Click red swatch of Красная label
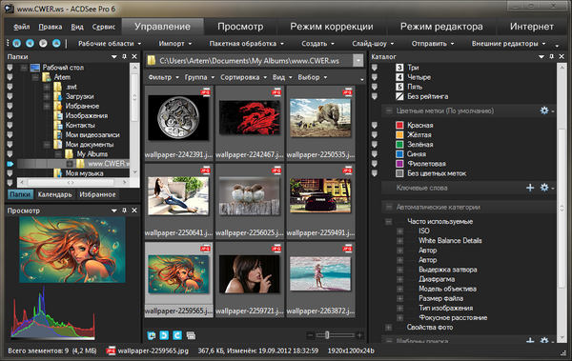 (x=399, y=125)
